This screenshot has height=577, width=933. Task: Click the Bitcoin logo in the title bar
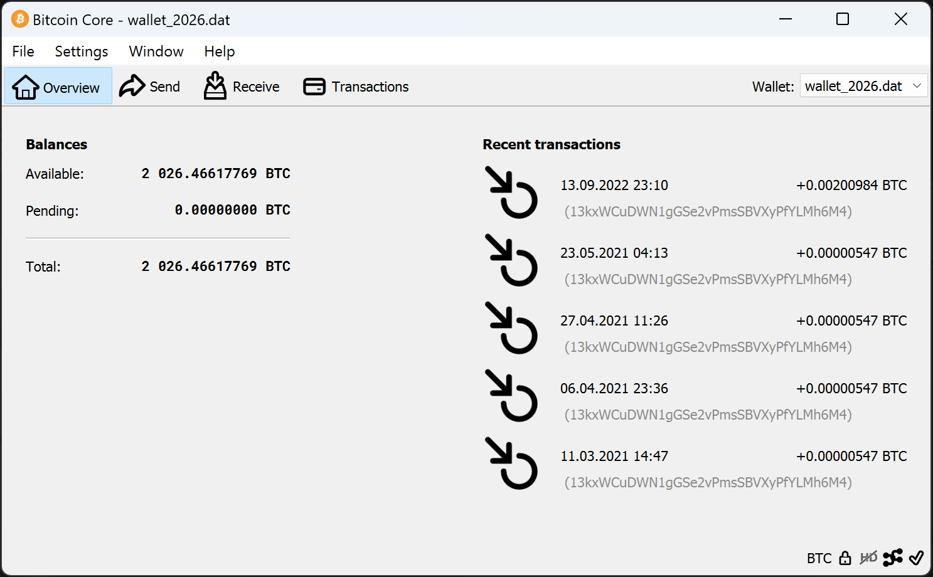tap(19, 19)
